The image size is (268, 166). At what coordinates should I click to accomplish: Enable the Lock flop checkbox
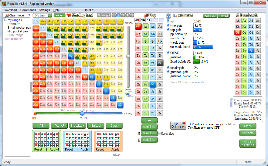160,134
